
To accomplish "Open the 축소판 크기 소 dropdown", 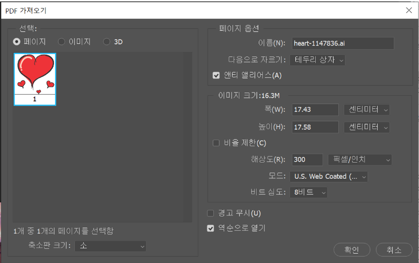I will (111, 246).
